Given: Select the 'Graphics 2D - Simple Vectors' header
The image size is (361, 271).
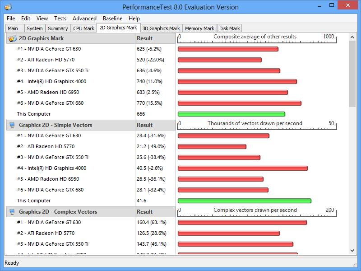Looking at the screenshot, I should tap(56, 125).
